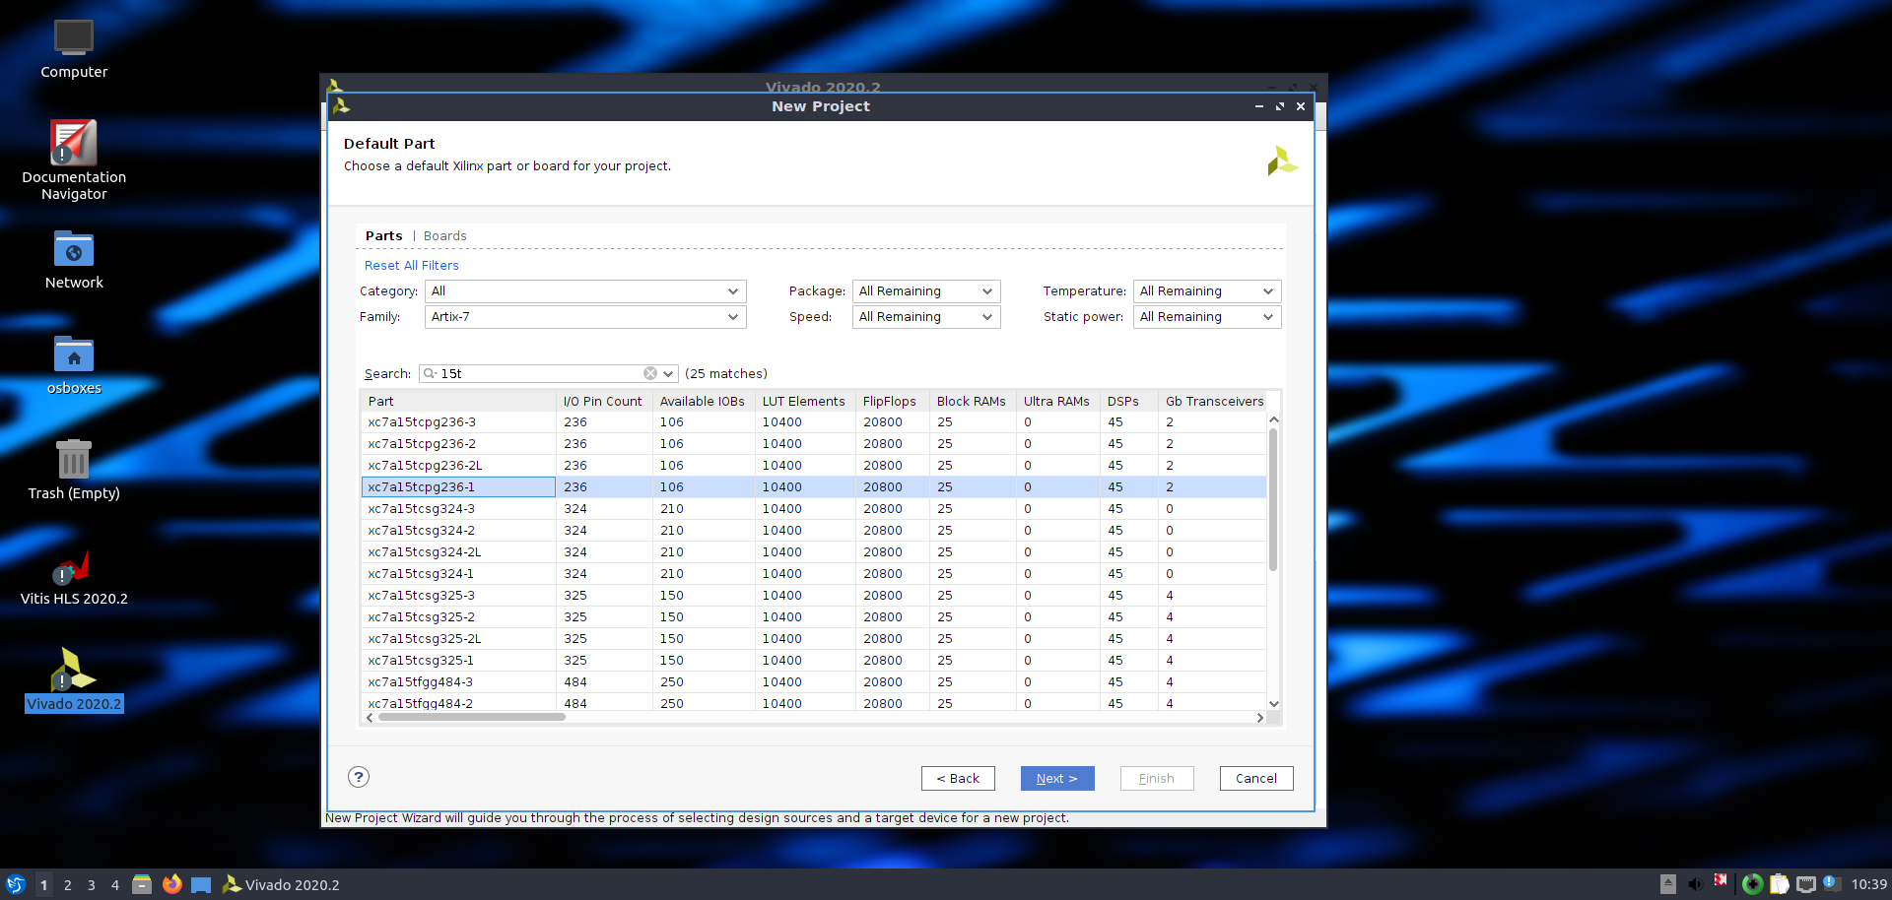Sort by LUT Elements column header
Screen dimensions: 1892x900
pyautogui.click(x=804, y=401)
